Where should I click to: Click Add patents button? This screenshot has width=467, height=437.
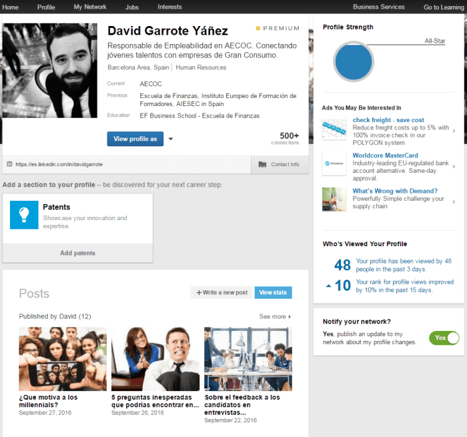coord(78,253)
